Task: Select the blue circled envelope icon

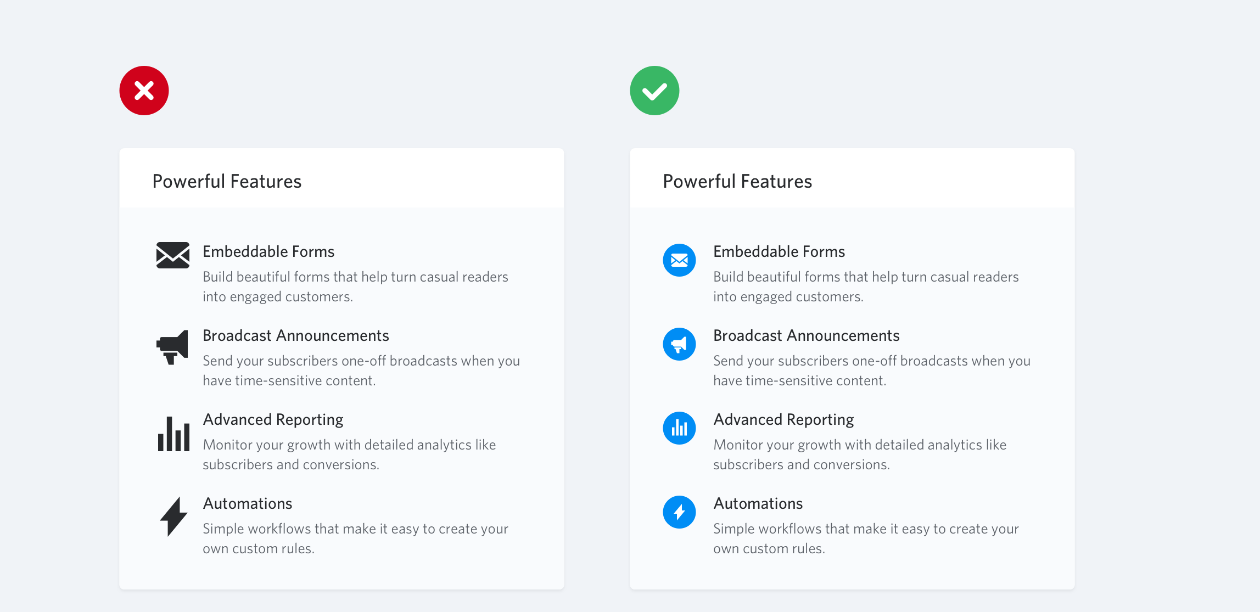Action: tap(679, 260)
